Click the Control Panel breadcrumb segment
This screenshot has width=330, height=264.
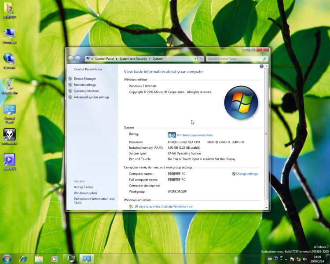[x=104, y=59]
